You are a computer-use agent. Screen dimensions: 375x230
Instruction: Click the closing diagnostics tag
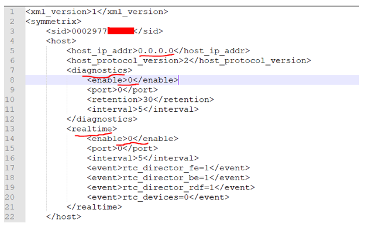[102, 119]
